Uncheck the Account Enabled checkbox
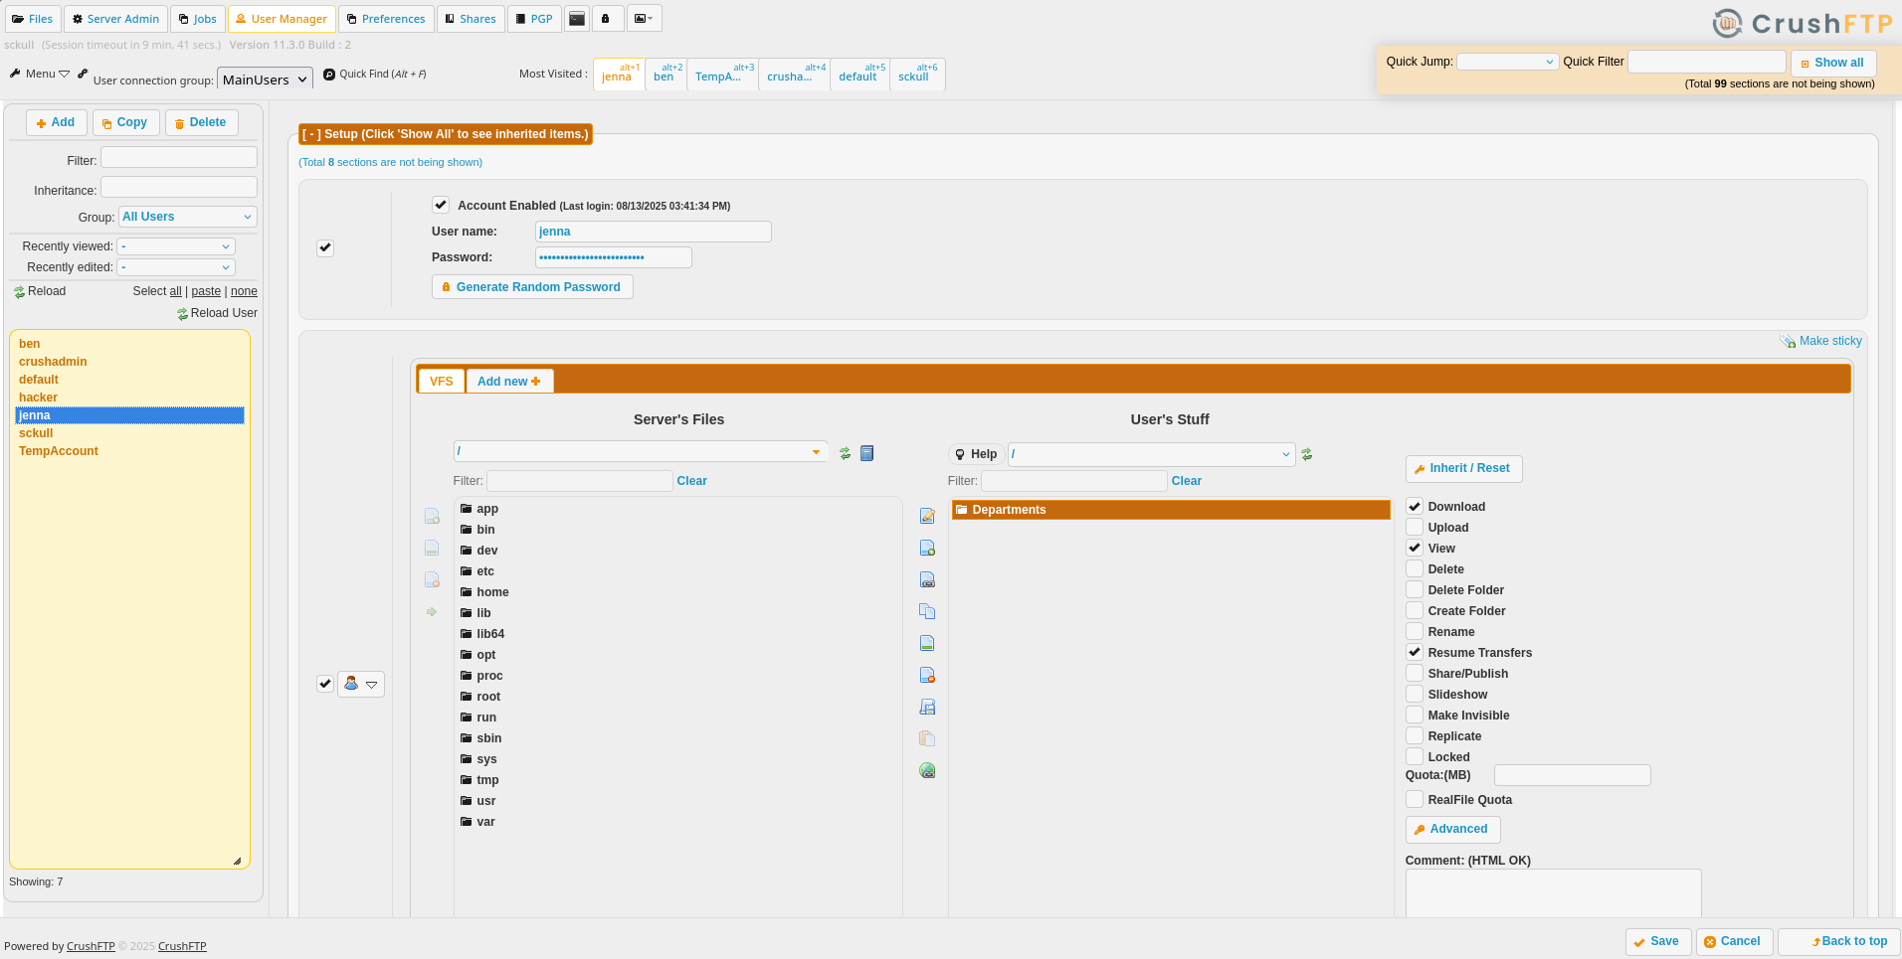 coord(441,206)
